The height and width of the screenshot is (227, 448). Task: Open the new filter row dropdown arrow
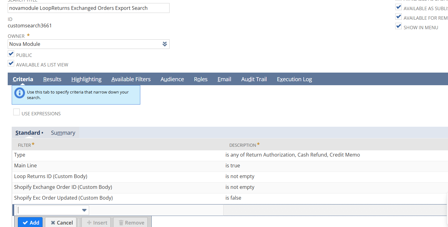84,210
